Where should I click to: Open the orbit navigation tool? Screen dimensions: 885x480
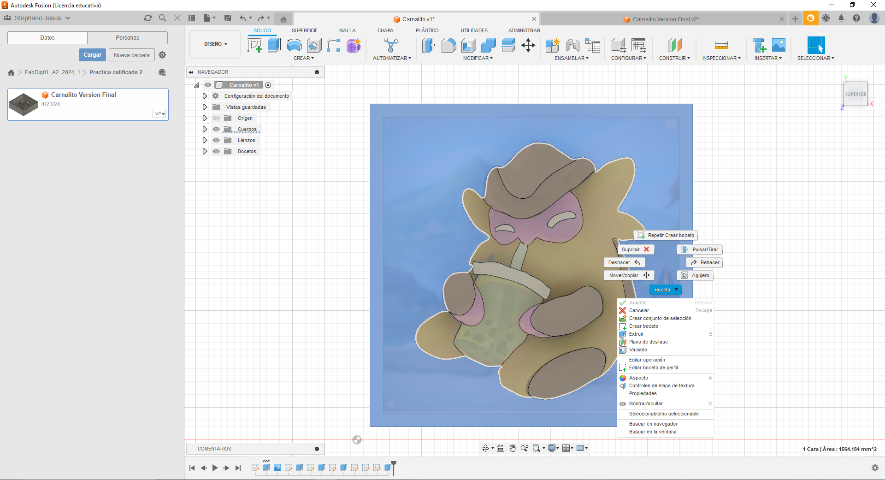point(485,448)
